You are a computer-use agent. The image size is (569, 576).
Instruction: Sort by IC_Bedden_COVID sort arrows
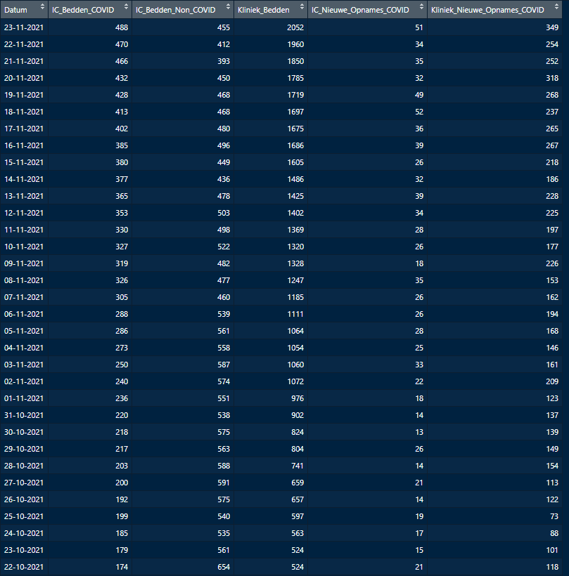point(126,6)
